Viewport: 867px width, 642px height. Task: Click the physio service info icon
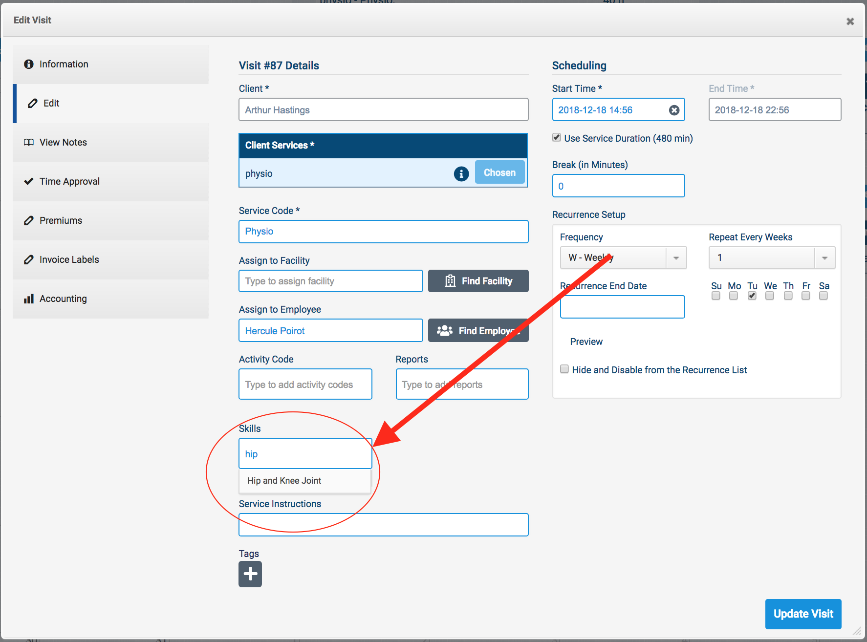tap(461, 173)
